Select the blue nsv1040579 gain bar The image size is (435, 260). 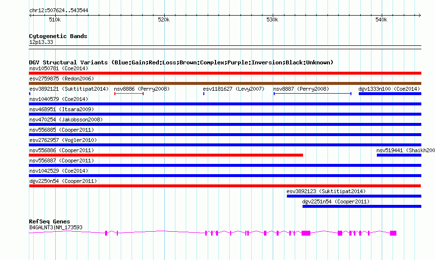[x=225, y=104]
